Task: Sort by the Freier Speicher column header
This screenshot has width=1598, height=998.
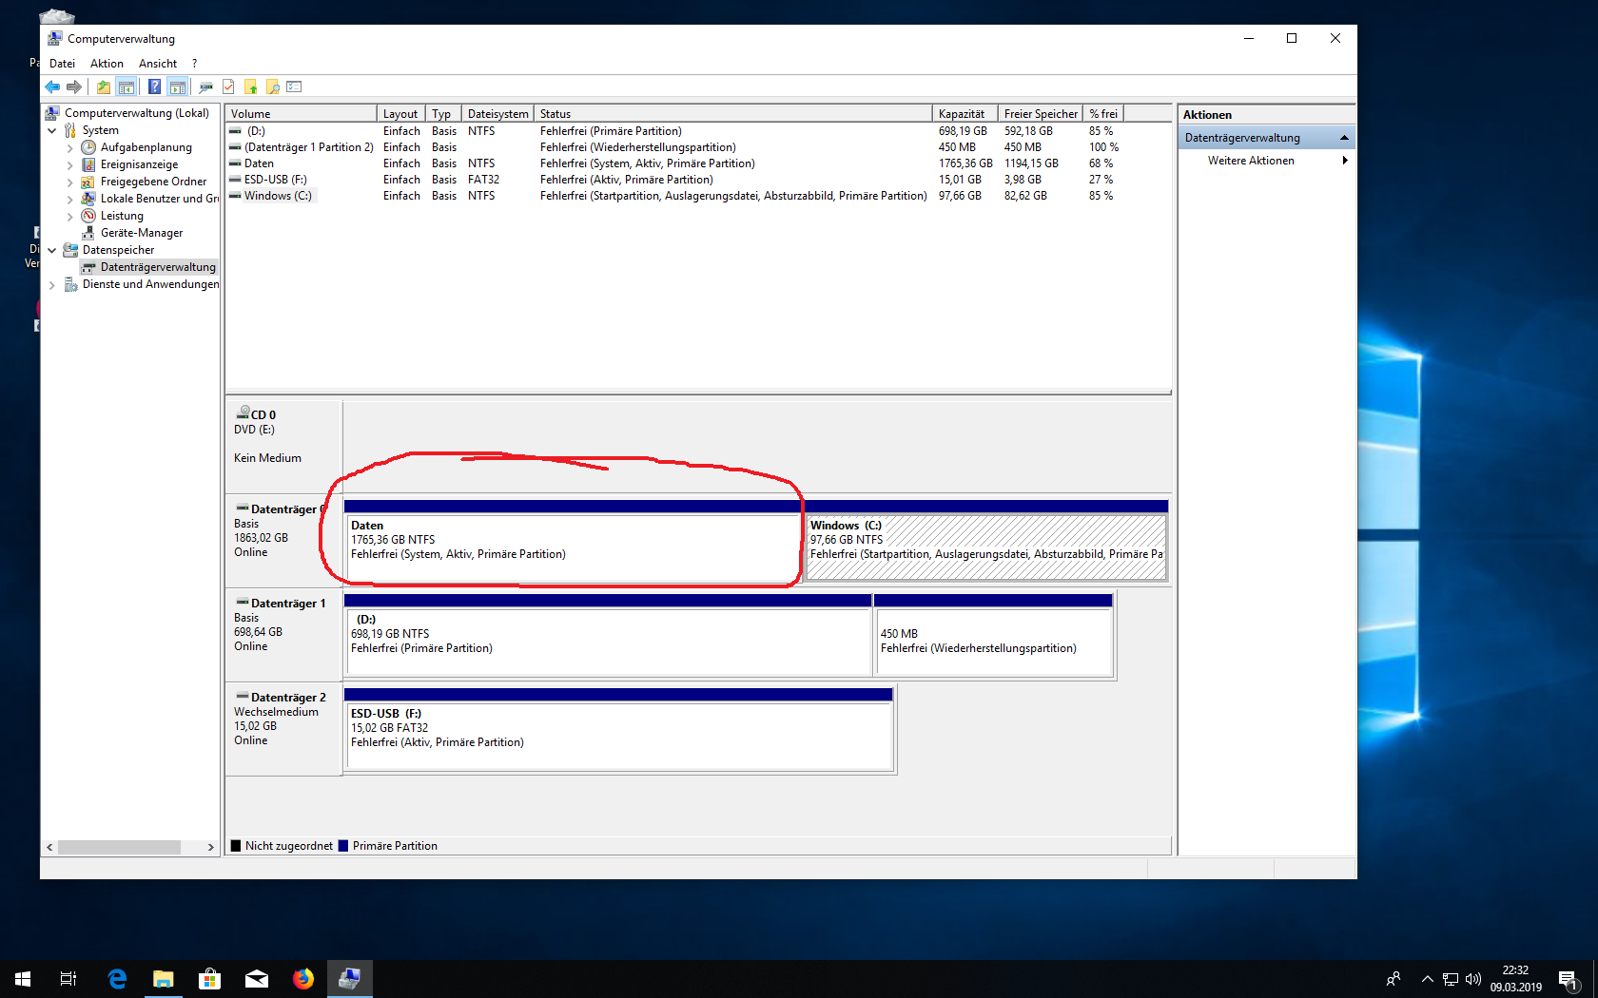Action: tap(1041, 113)
